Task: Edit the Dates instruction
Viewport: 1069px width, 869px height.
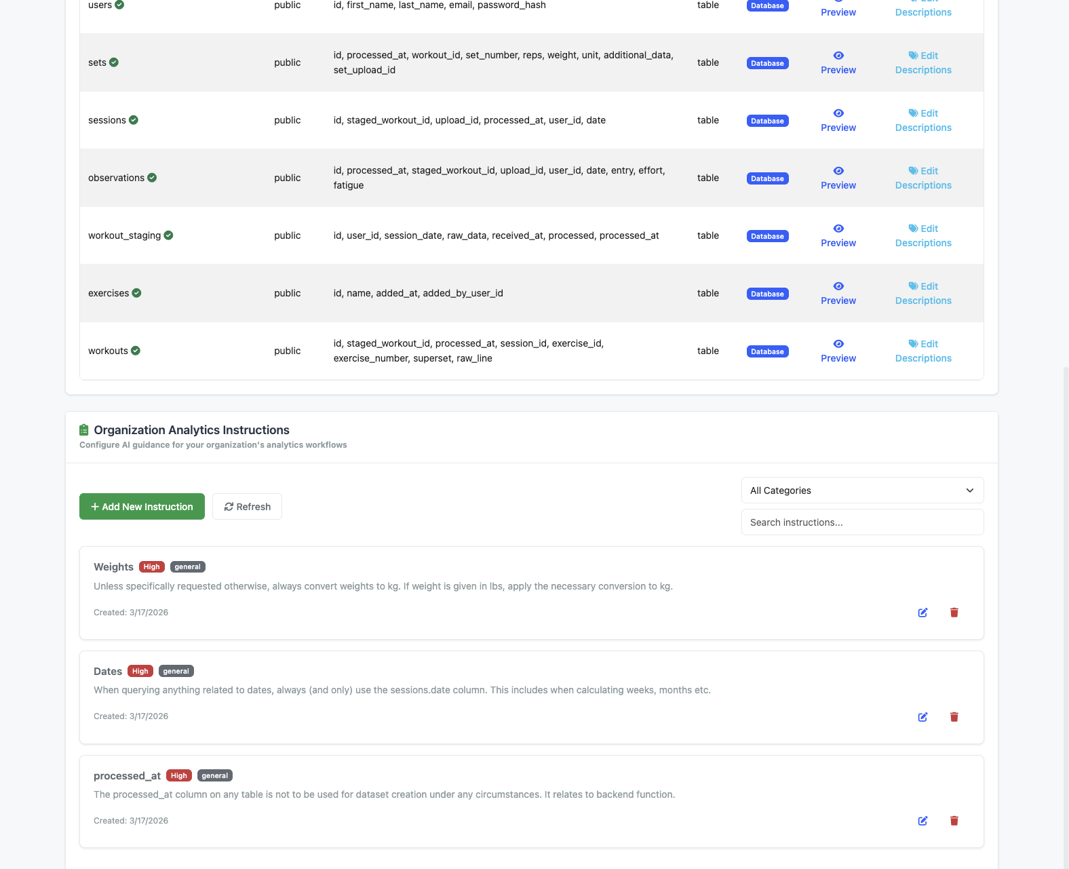Action: click(922, 717)
